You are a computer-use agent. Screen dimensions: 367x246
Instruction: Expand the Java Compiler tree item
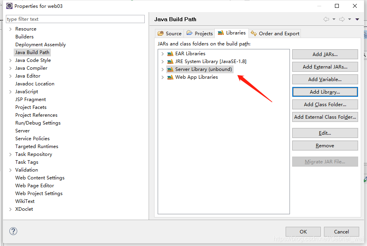(x=10, y=68)
